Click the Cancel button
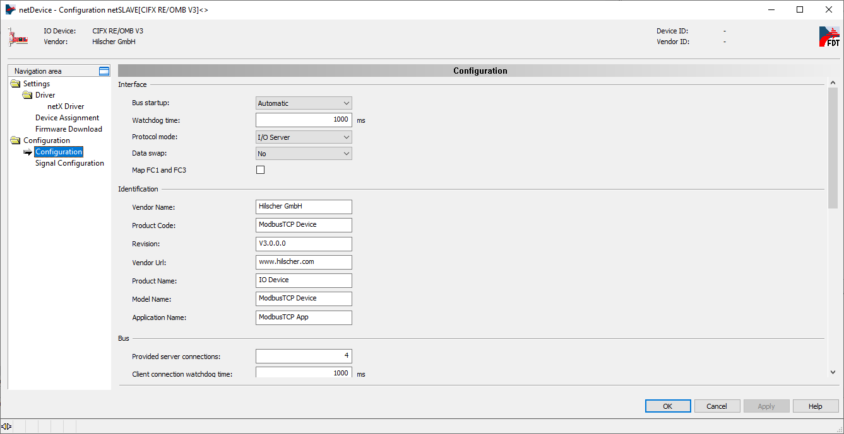 [716, 406]
